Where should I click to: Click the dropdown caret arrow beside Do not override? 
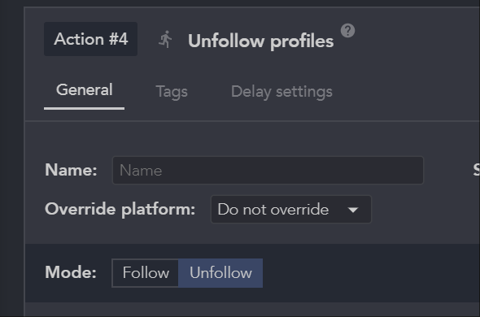click(353, 210)
